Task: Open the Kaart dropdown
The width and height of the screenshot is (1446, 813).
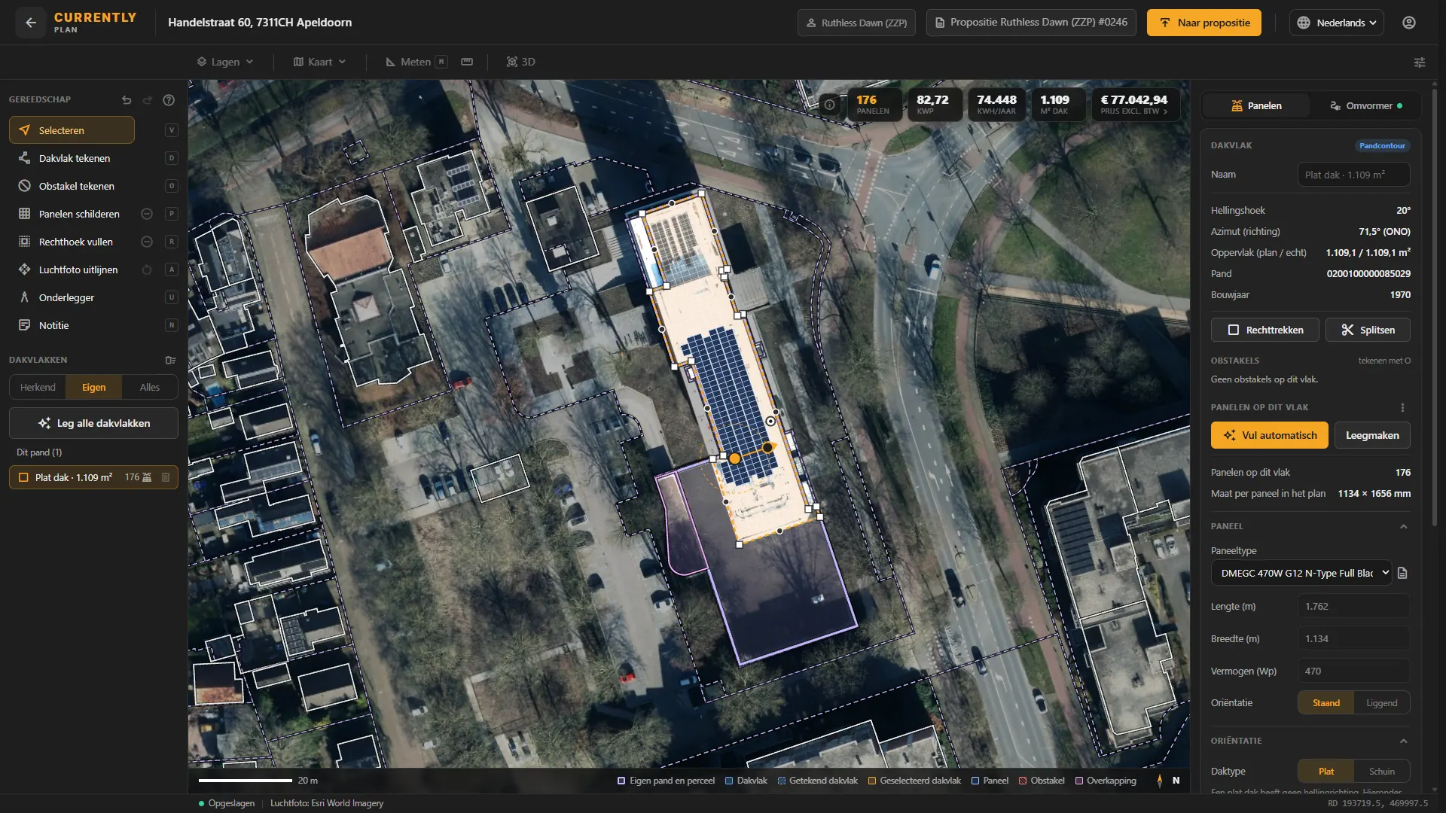Action: 320,62
